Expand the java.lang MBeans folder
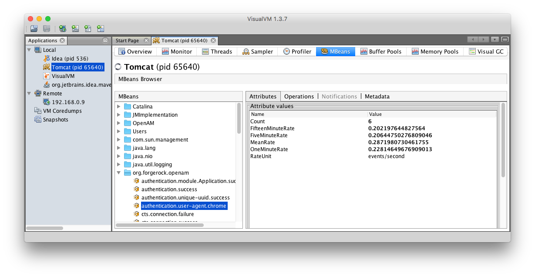This screenshot has width=535, height=277. pyautogui.click(x=119, y=148)
